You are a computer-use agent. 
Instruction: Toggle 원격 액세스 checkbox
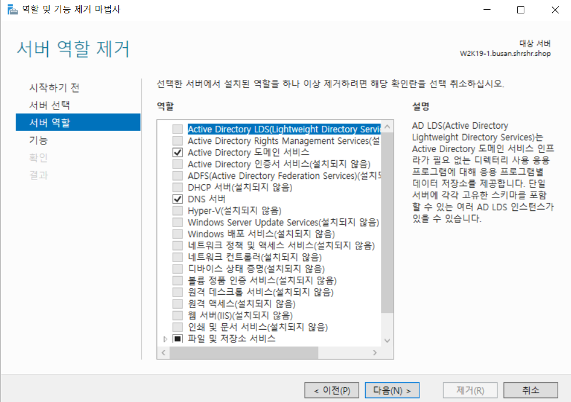pyautogui.click(x=178, y=304)
